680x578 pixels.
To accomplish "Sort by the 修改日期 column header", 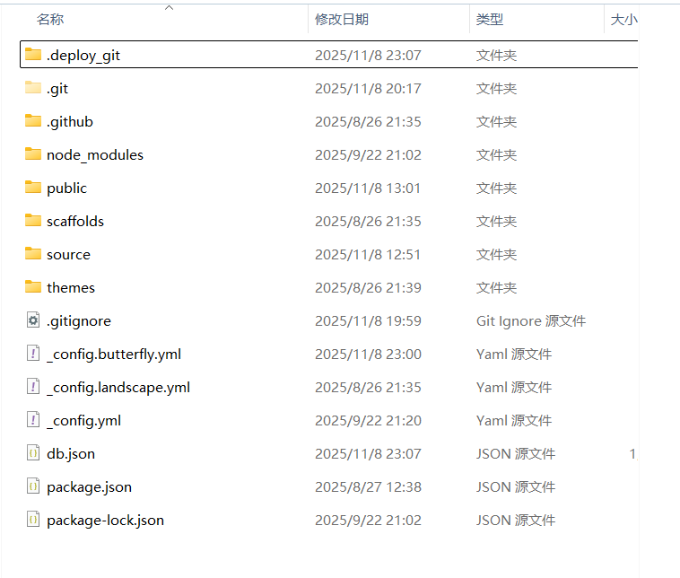I will (342, 19).
